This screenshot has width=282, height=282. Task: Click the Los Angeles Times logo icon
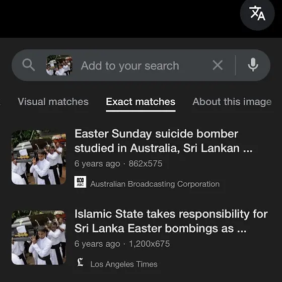pos(80,262)
